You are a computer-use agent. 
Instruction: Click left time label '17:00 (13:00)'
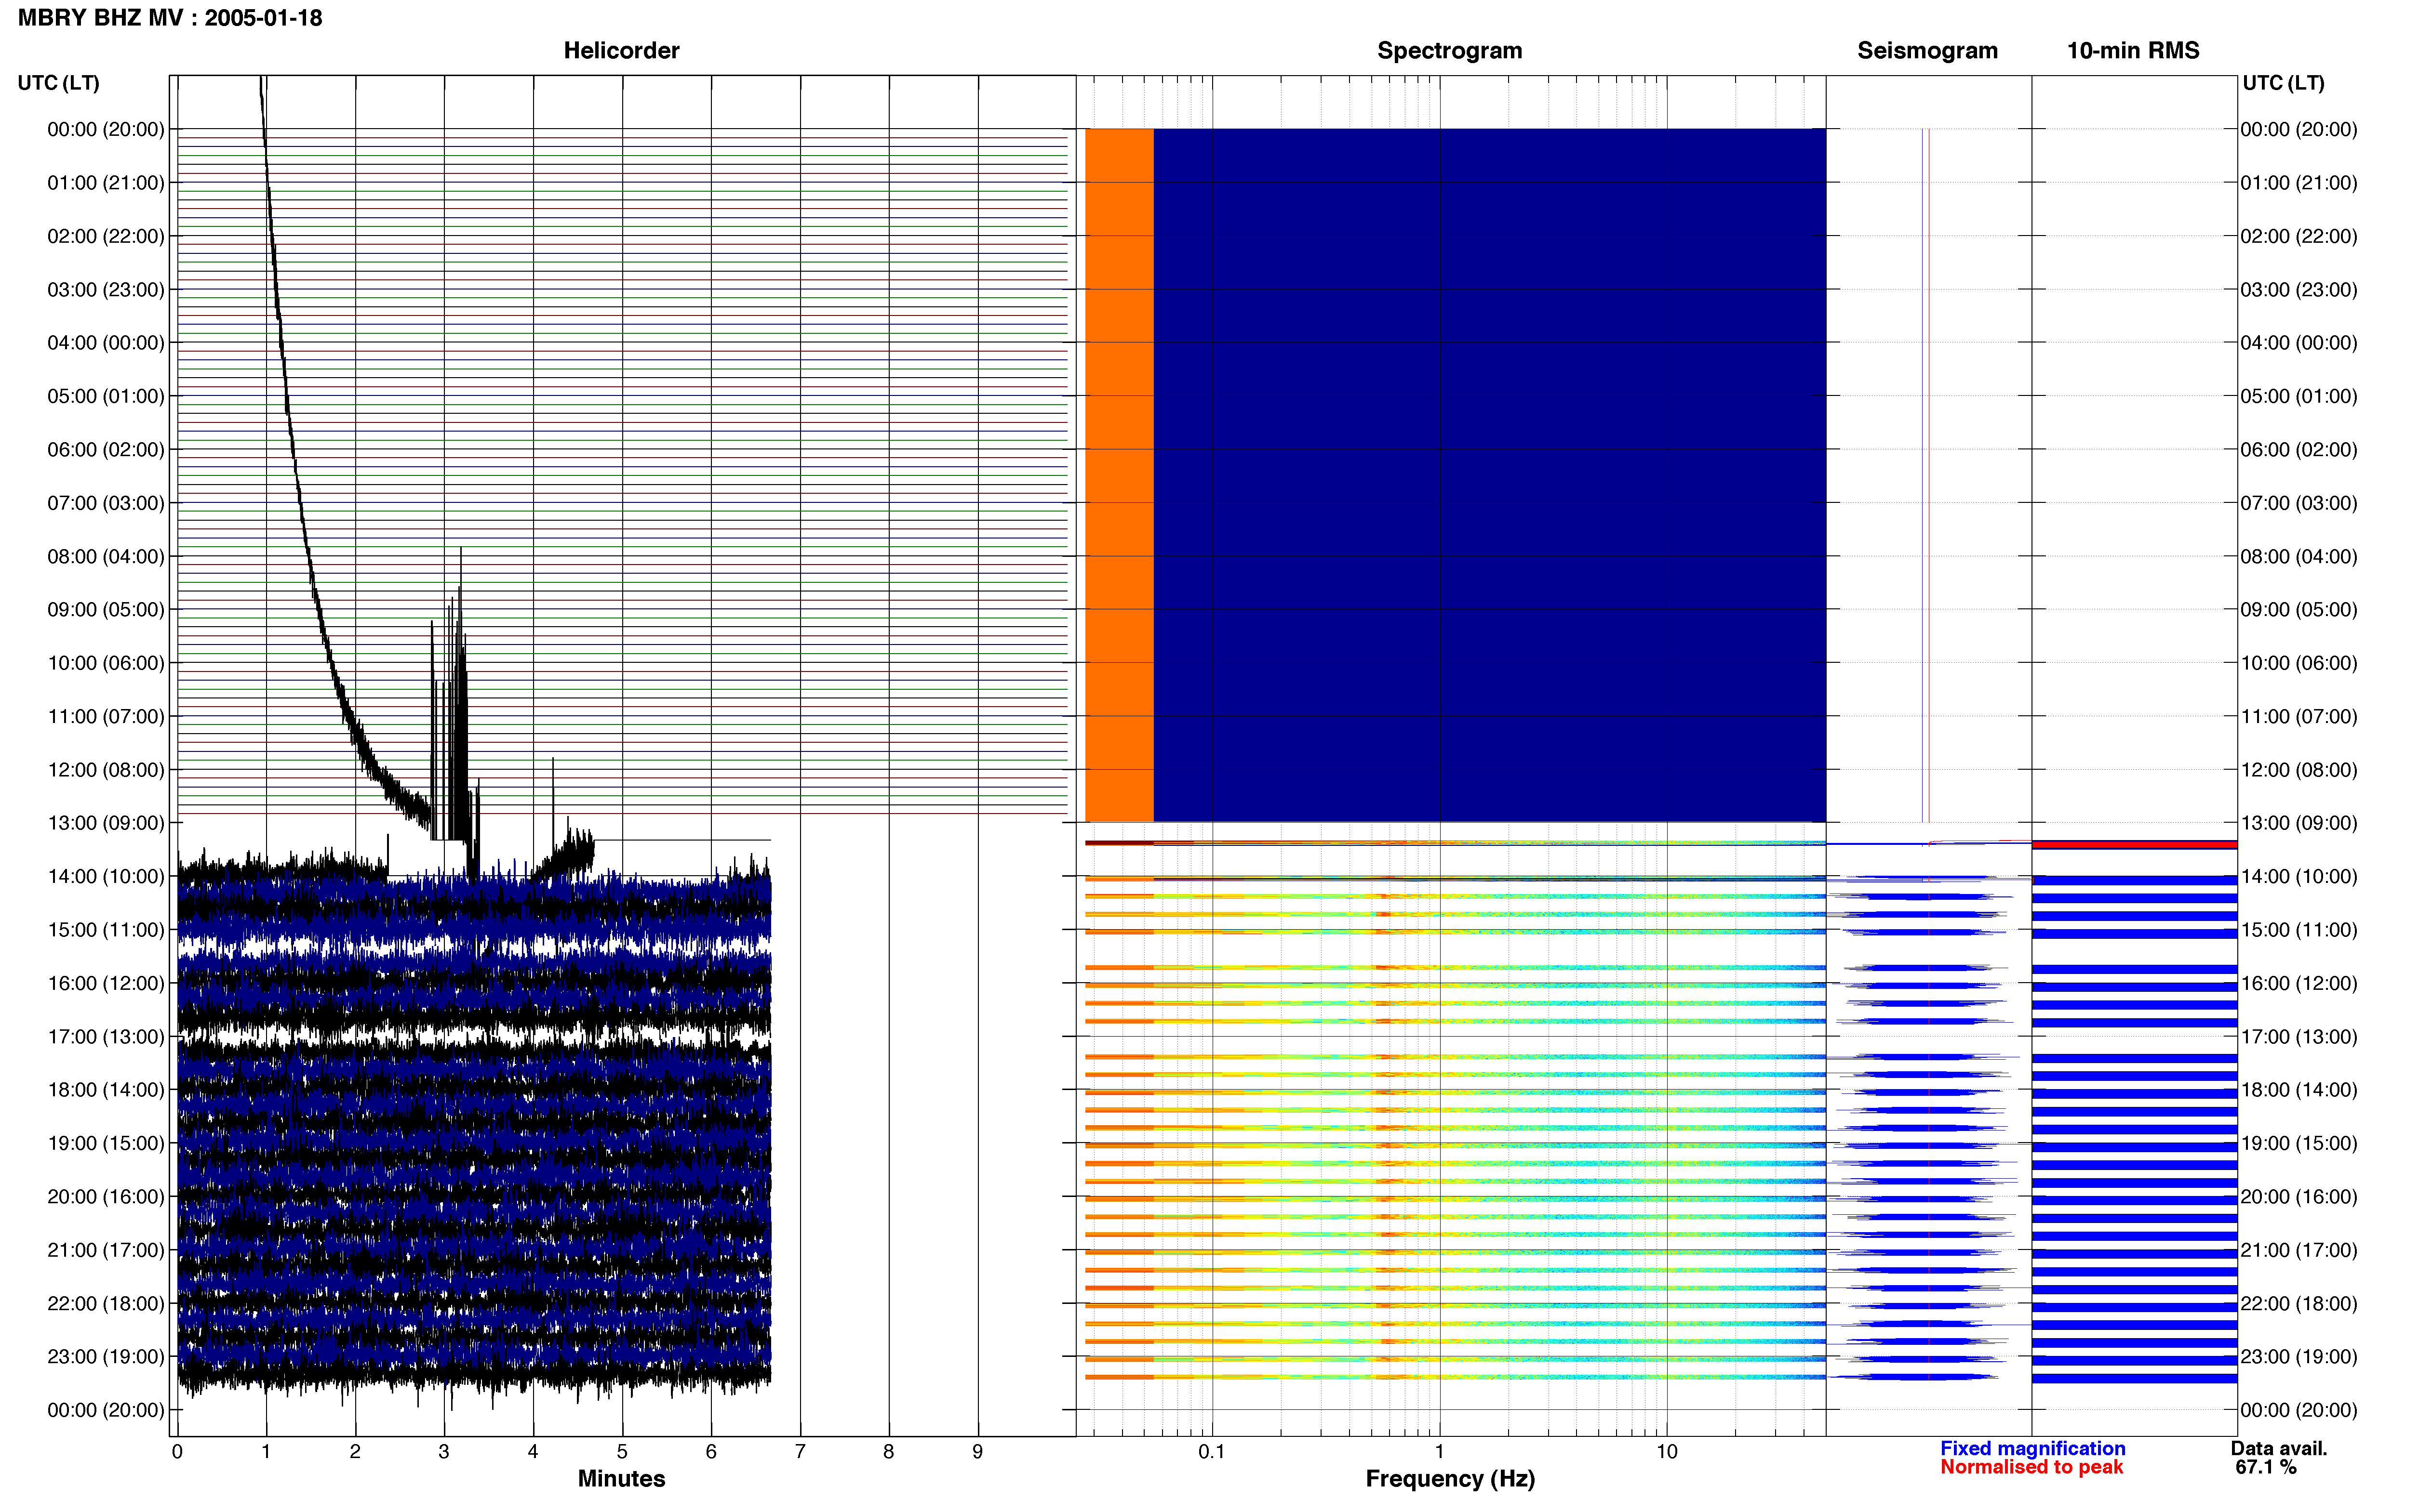[106, 1036]
